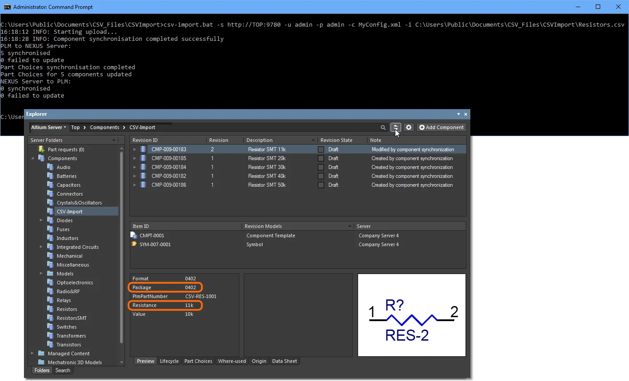Open the Explorer settings gear icon
Viewport: 629px width, 381px height.
pyautogui.click(x=409, y=127)
